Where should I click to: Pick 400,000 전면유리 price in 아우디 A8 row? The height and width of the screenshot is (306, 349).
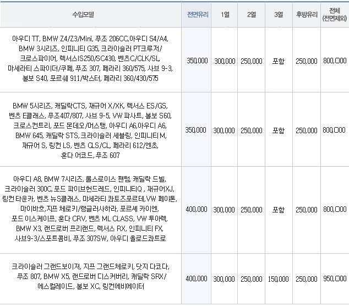coord(197,209)
